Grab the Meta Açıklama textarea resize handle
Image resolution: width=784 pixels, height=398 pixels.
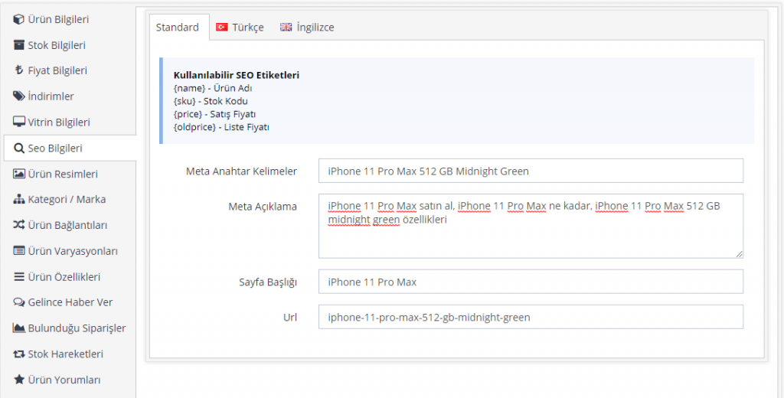[x=739, y=254]
